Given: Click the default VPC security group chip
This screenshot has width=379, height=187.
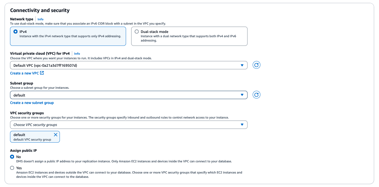Looking at the screenshot, I should tap(32, 137).
